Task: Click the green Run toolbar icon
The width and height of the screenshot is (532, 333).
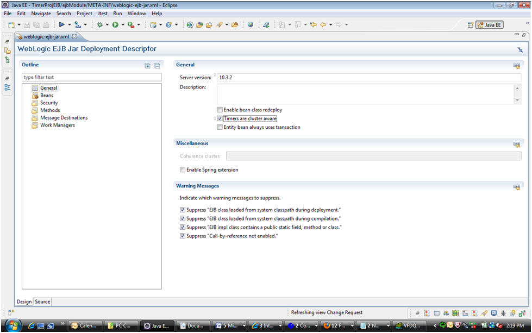Action: click(115, 25)
